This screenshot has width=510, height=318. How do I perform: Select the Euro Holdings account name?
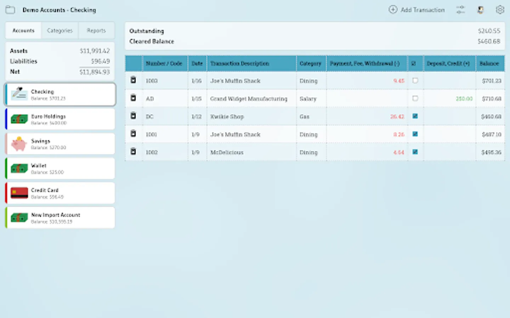pyautogui.click(x=48, y=116)
